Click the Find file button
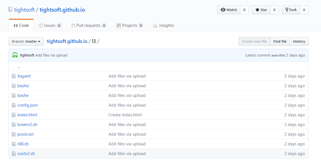The height and width of the screenshot is (165, 321). tap(280, 41)
